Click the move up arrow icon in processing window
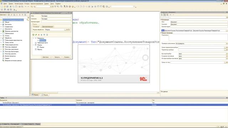This screenshot has width=228, height=128. click(41, 35)
